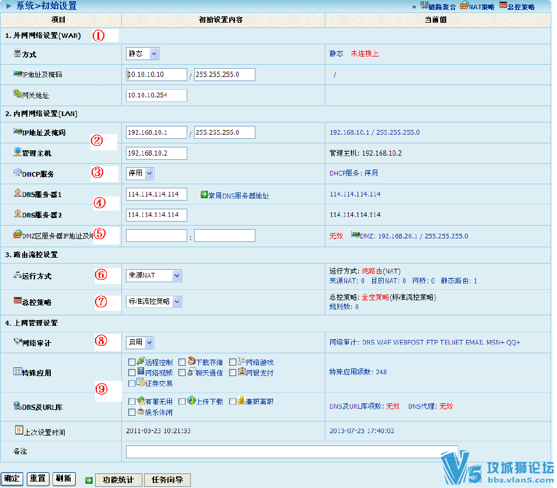The image size is (557, 488).
Task: Enable the 有害无用 checkbox
Action: 132,401
